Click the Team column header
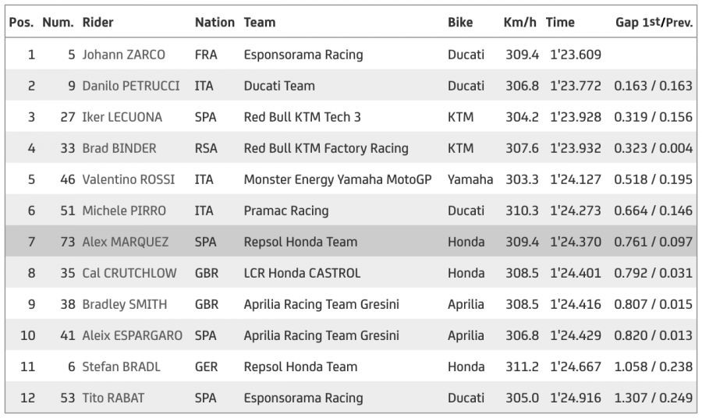 260,23
